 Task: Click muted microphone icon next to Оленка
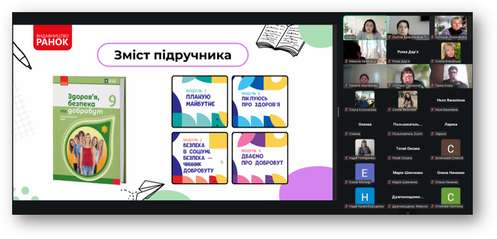point(346,133)
